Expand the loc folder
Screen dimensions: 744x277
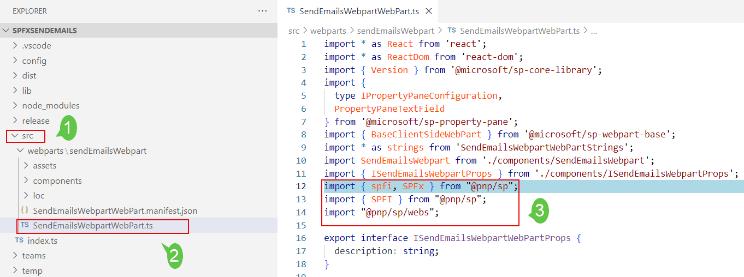click(x=26, y=196)
